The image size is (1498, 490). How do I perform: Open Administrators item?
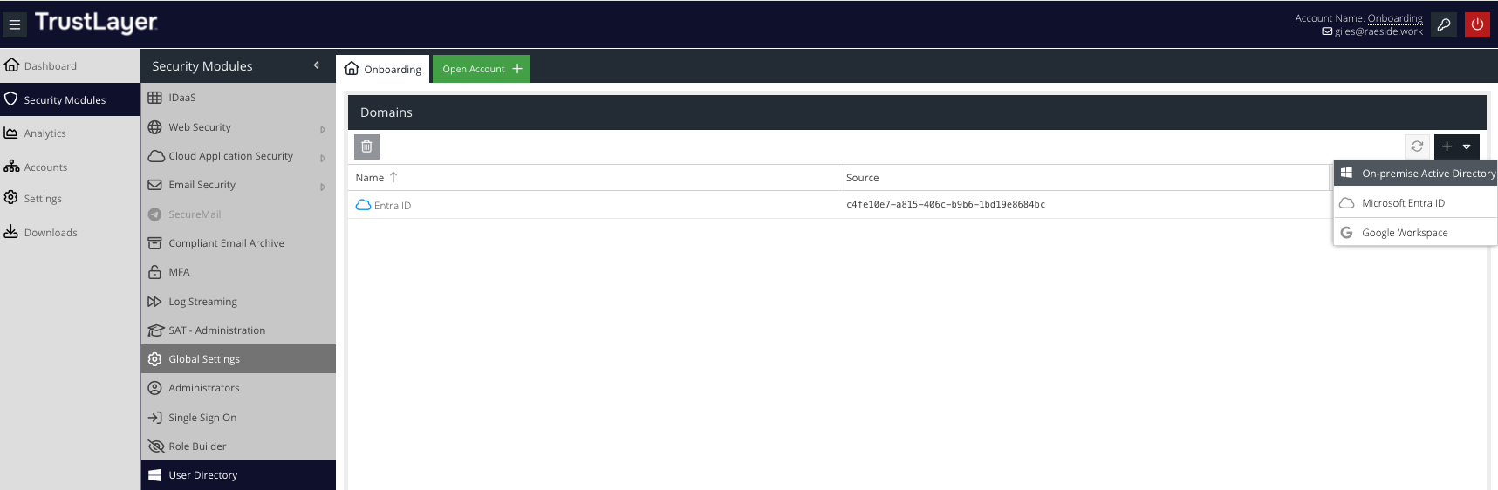pos(238,388)
